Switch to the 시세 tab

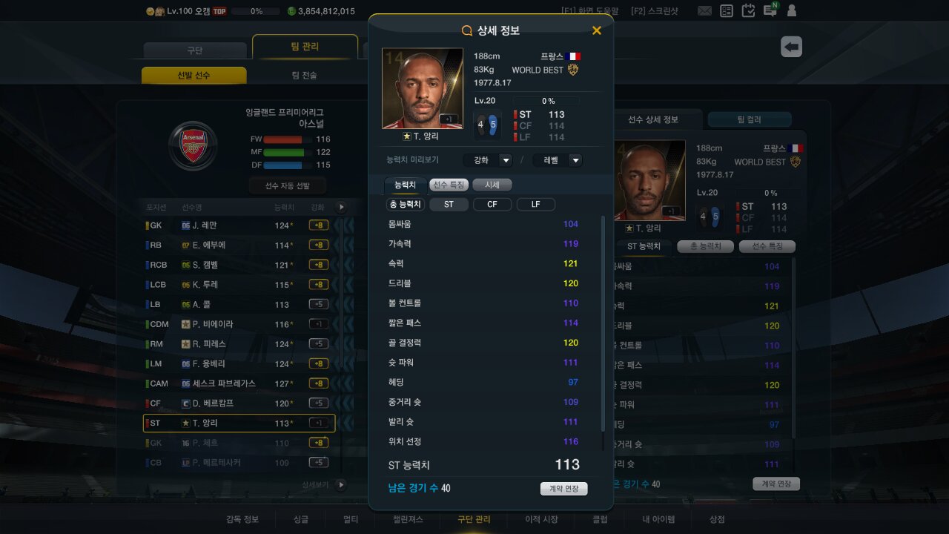click(x=492, y=185)
